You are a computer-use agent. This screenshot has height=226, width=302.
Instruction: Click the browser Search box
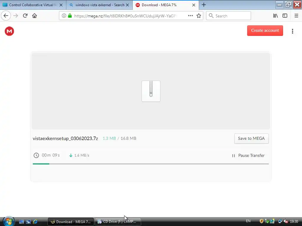[x=229, y=16]
